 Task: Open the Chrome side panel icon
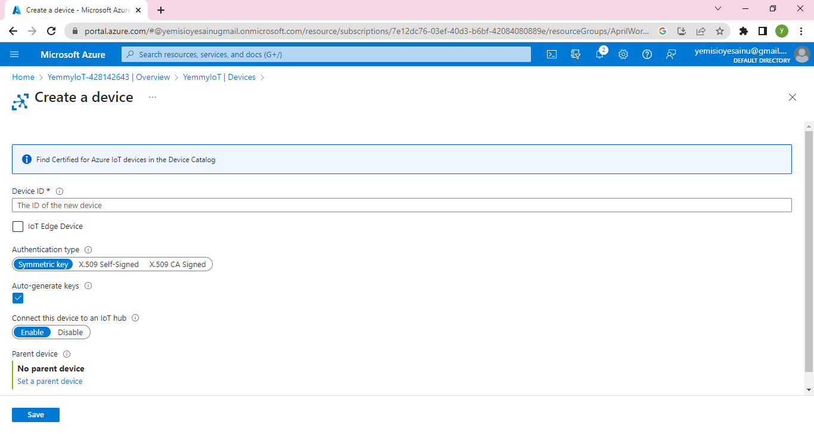[762, 31]
